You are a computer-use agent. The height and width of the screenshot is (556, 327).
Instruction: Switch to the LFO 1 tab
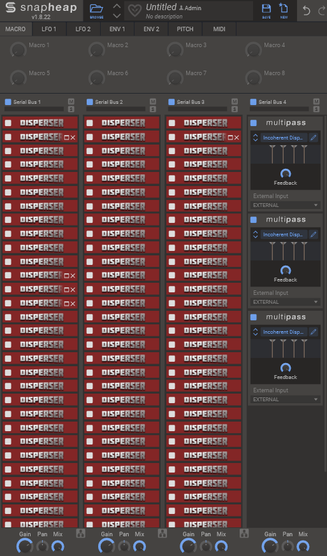[x=48, y=29]
